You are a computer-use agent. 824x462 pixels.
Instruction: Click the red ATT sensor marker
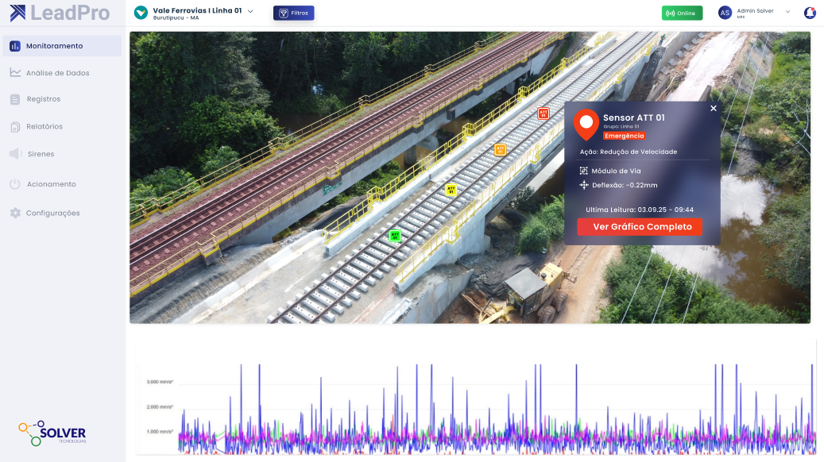pyautogui.click(x=543, y=114)
